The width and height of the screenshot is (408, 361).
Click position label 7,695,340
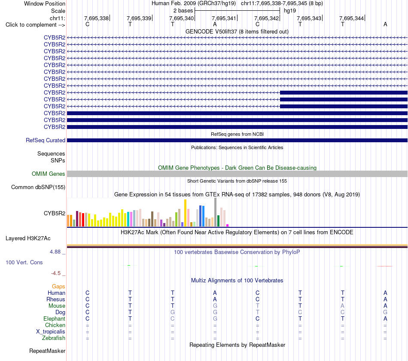182,18
